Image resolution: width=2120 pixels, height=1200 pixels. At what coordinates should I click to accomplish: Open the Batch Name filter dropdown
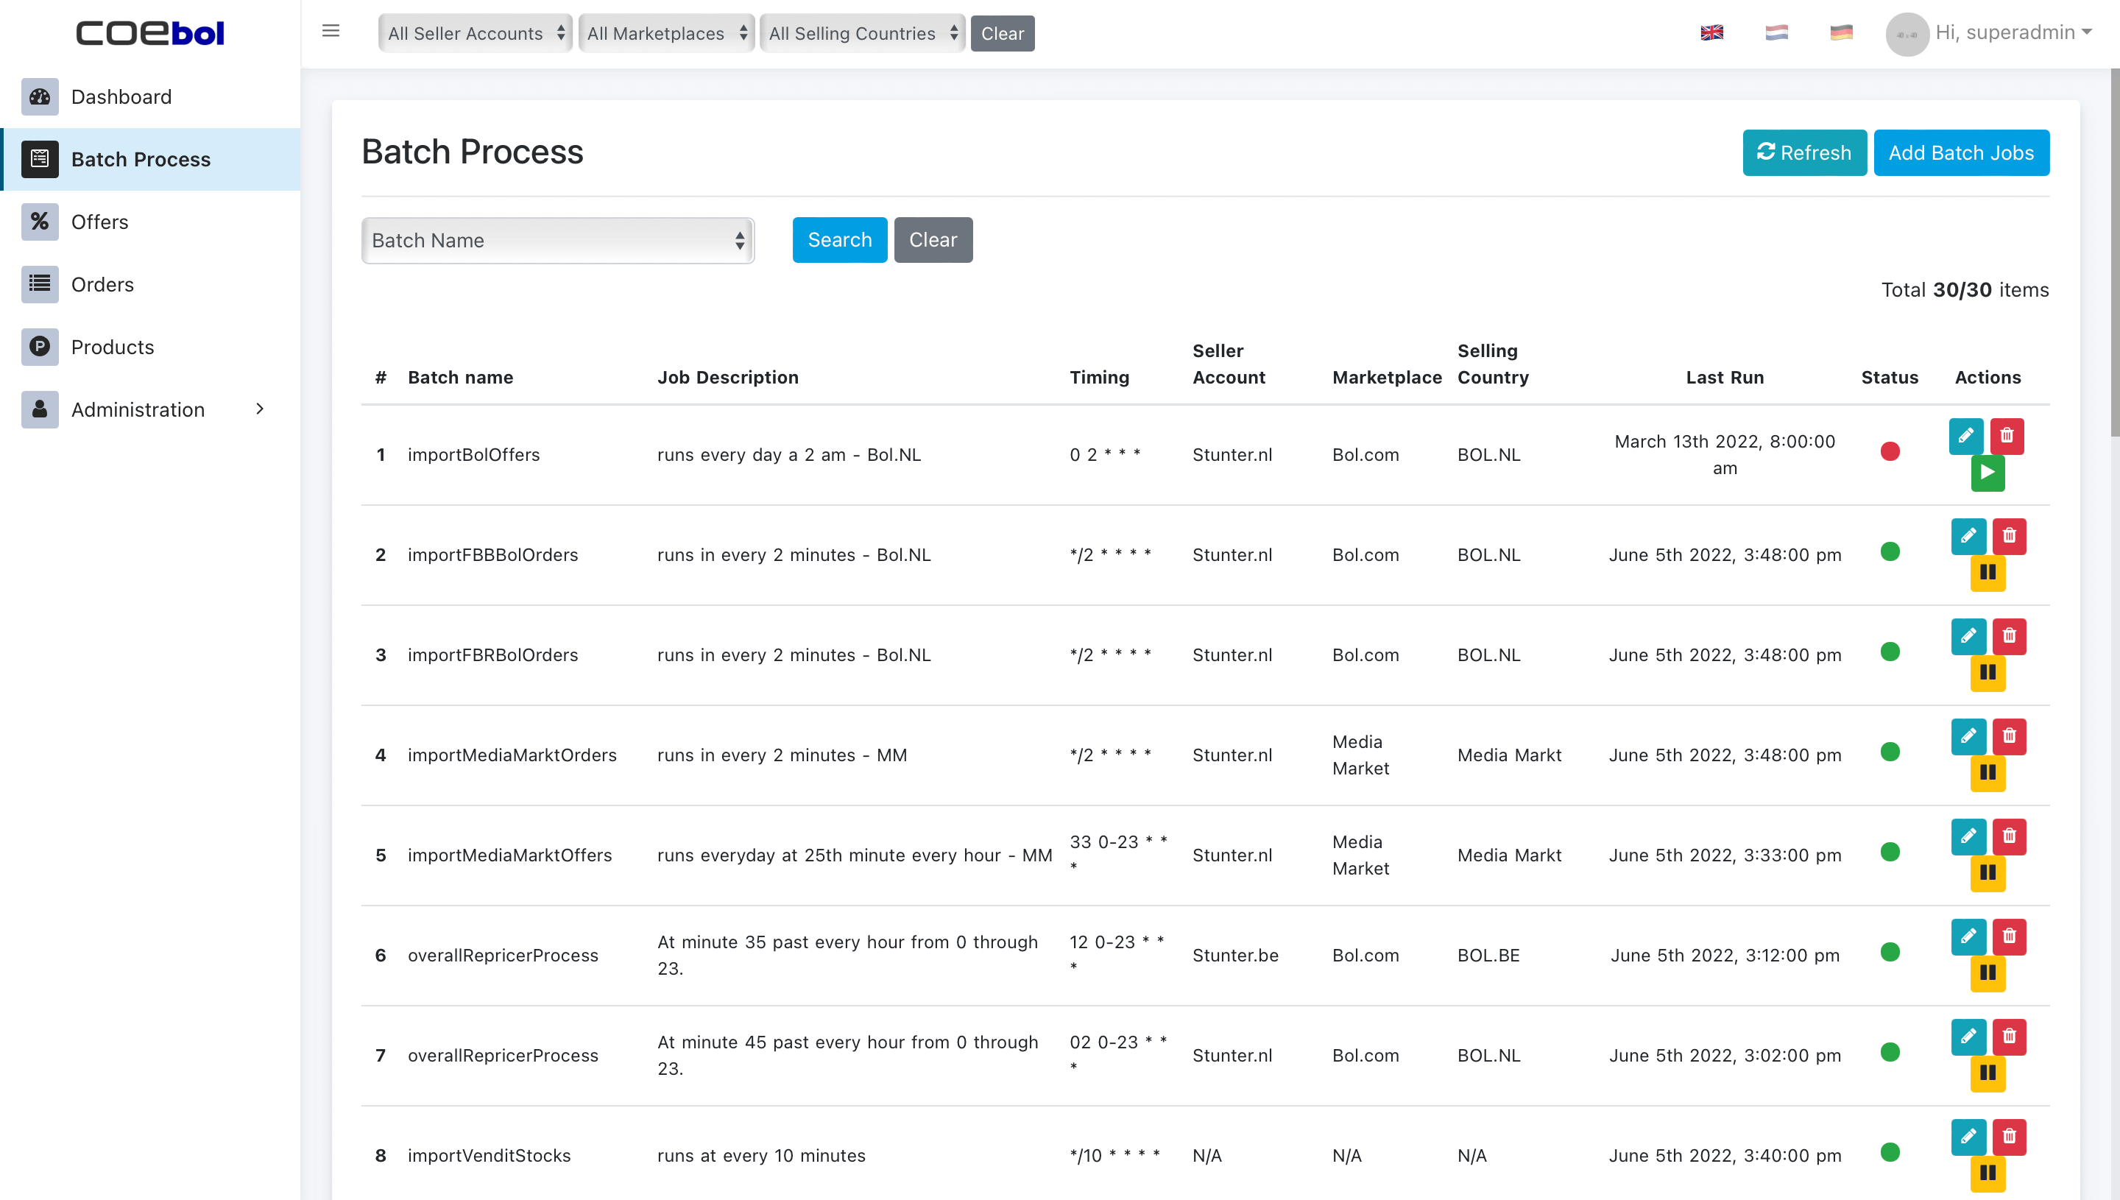pos(558,241)
